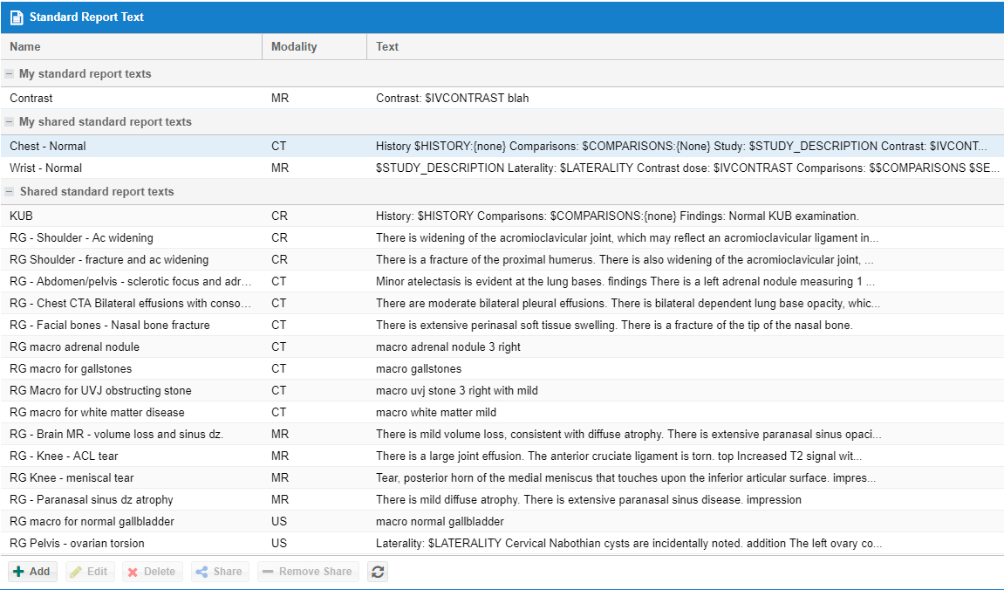This screenshot has height=590, width=1004.
Task: Select the Contrast row
Action: tap(502, 98)
